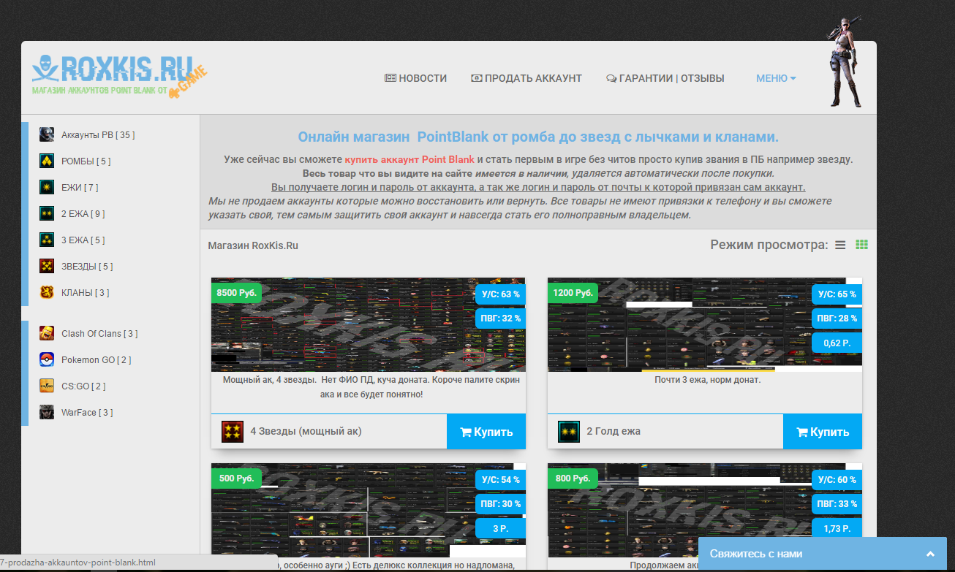
Task: Buy the 2 Голд ежа account
Action: pos(823,432)
